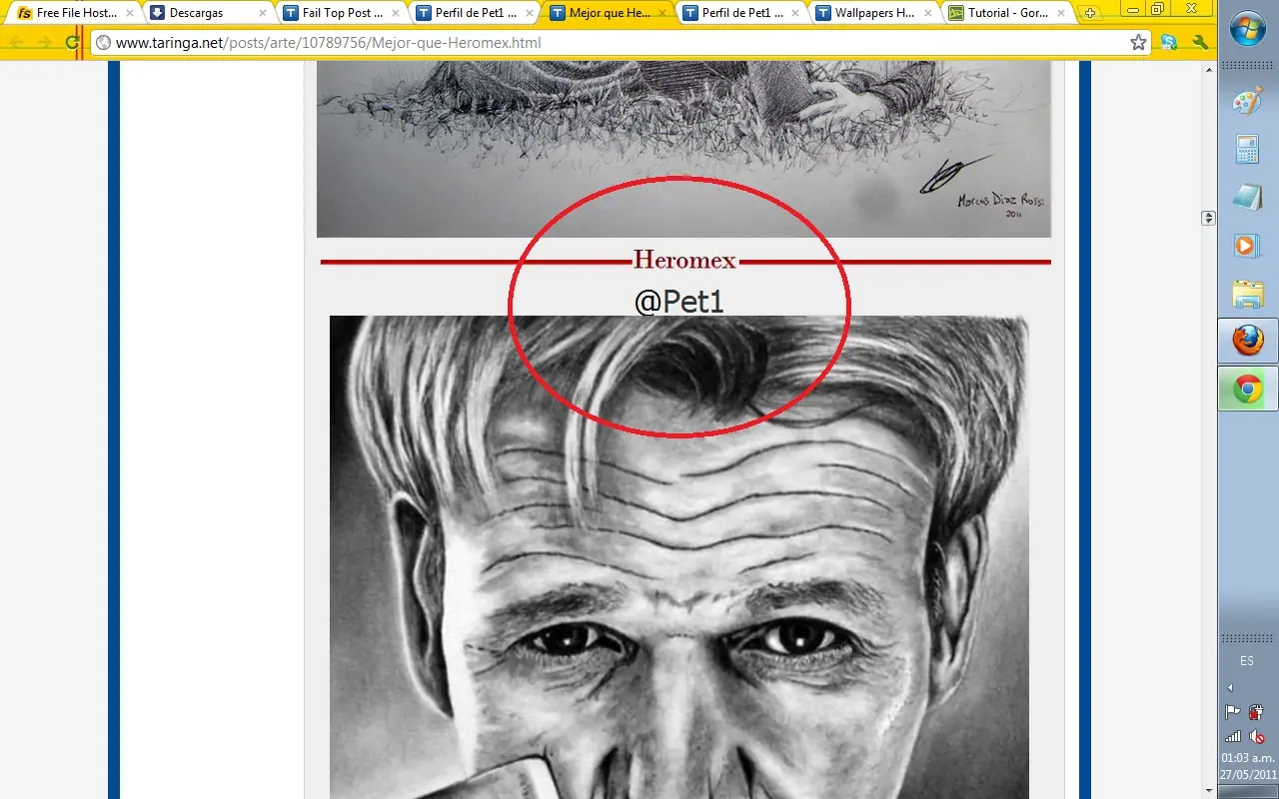This screenshot has width=1279, height=799.
Task: Click the muted volume tray icon
Action: (x=1257, y=737)
